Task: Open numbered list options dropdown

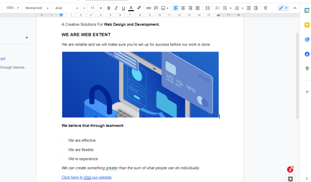Action: point(242,8)
